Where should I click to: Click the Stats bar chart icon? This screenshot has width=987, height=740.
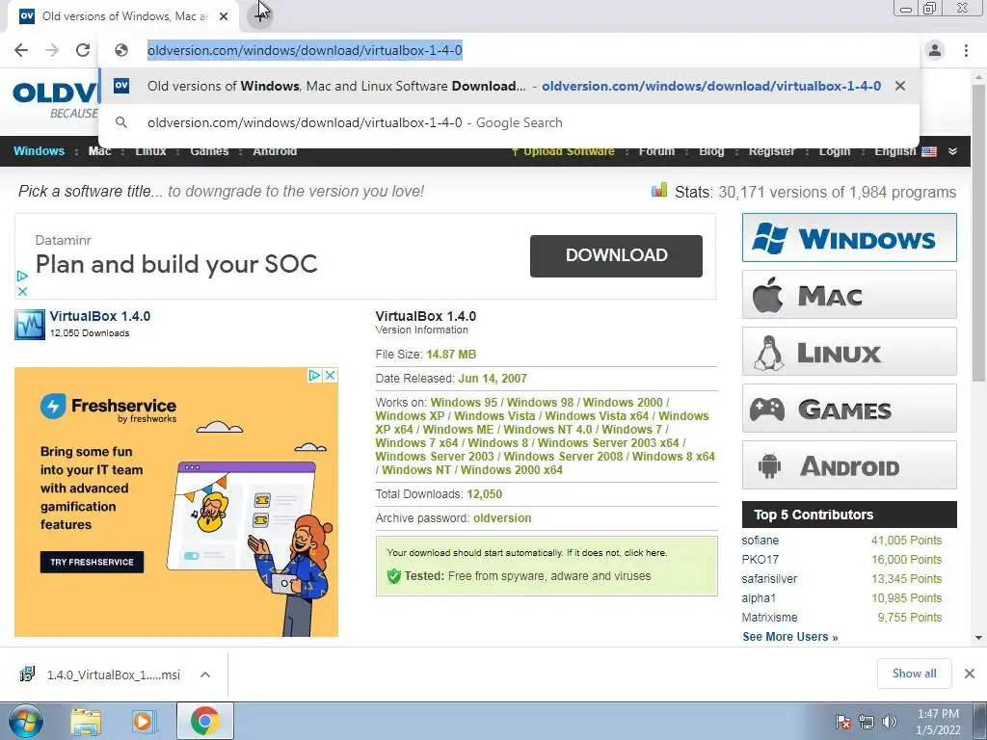pyautogui.click(x=659, y=191)
